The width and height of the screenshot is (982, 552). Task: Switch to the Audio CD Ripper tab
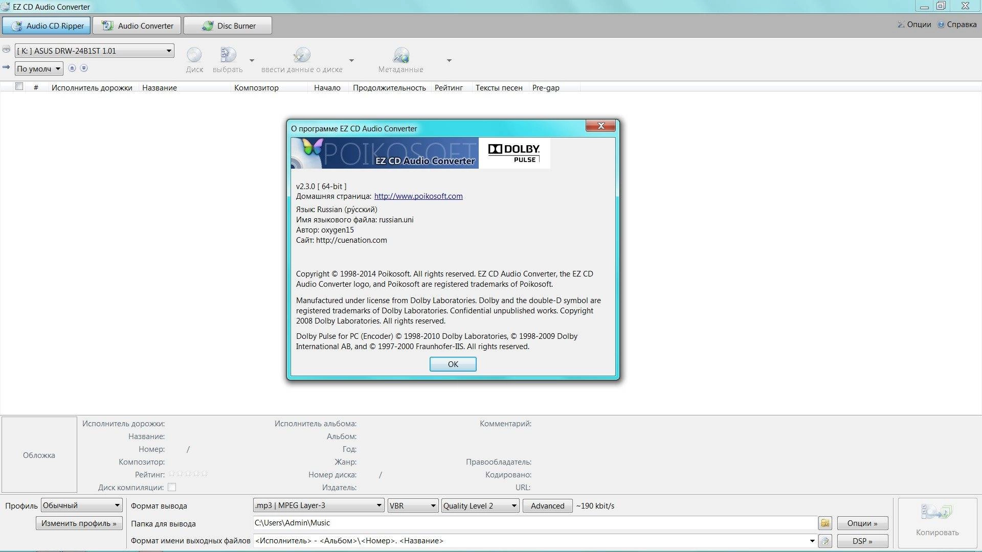tap(46, 26)
